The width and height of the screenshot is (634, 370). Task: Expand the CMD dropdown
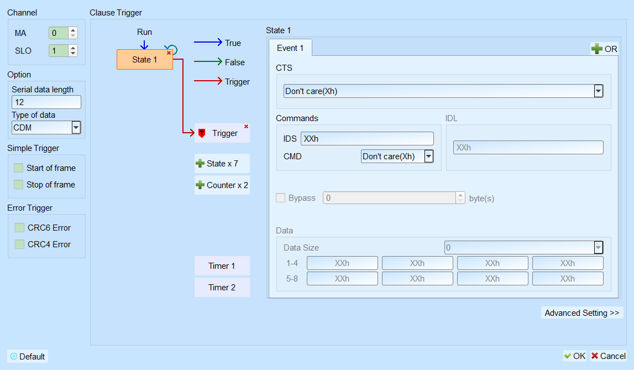[428, 156]
